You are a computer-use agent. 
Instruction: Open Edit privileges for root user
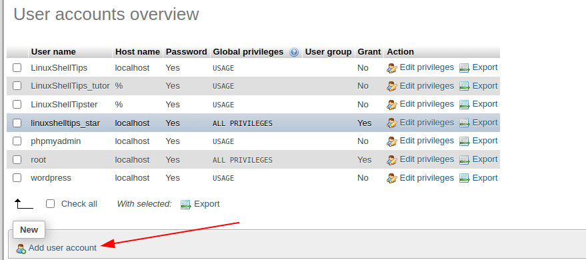[x=427, y=159]
